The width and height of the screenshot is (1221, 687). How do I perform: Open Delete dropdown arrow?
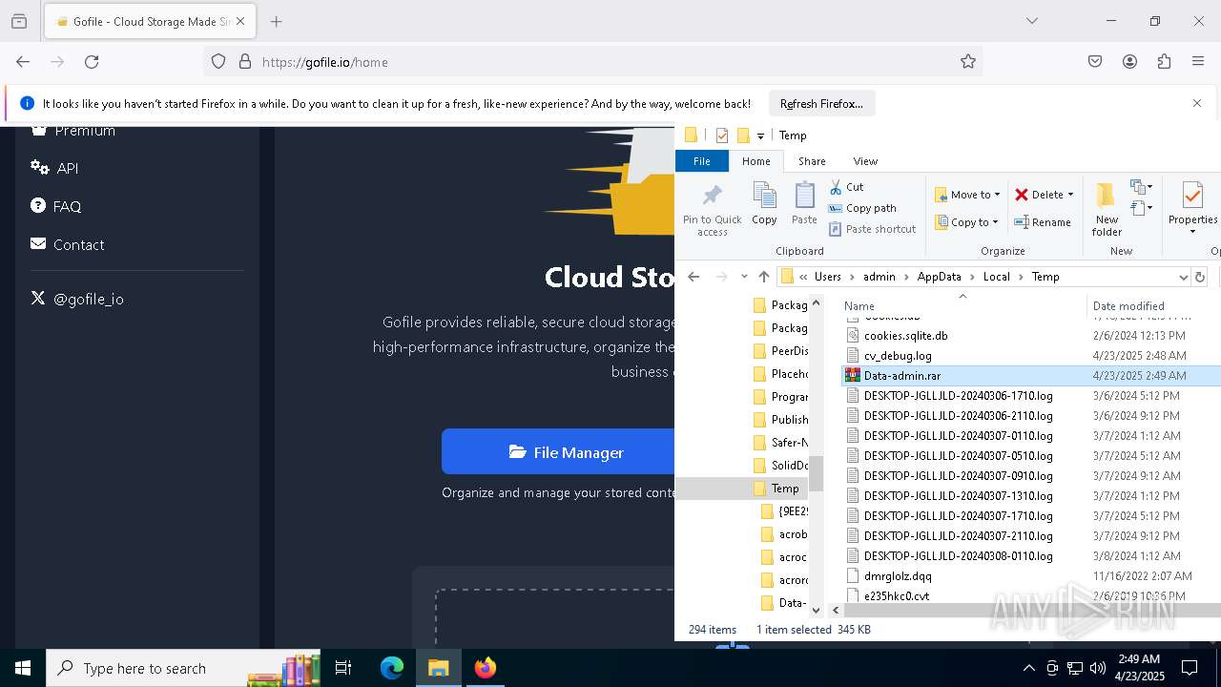tap(1070, 195)
